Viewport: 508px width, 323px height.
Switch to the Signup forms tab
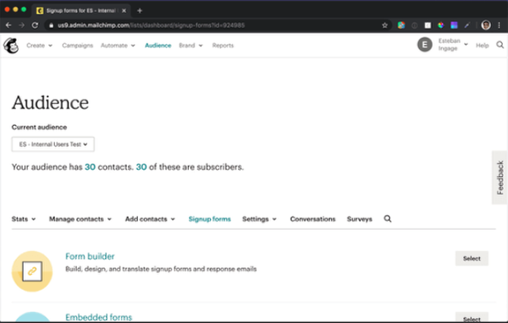(x=210, y=219)
